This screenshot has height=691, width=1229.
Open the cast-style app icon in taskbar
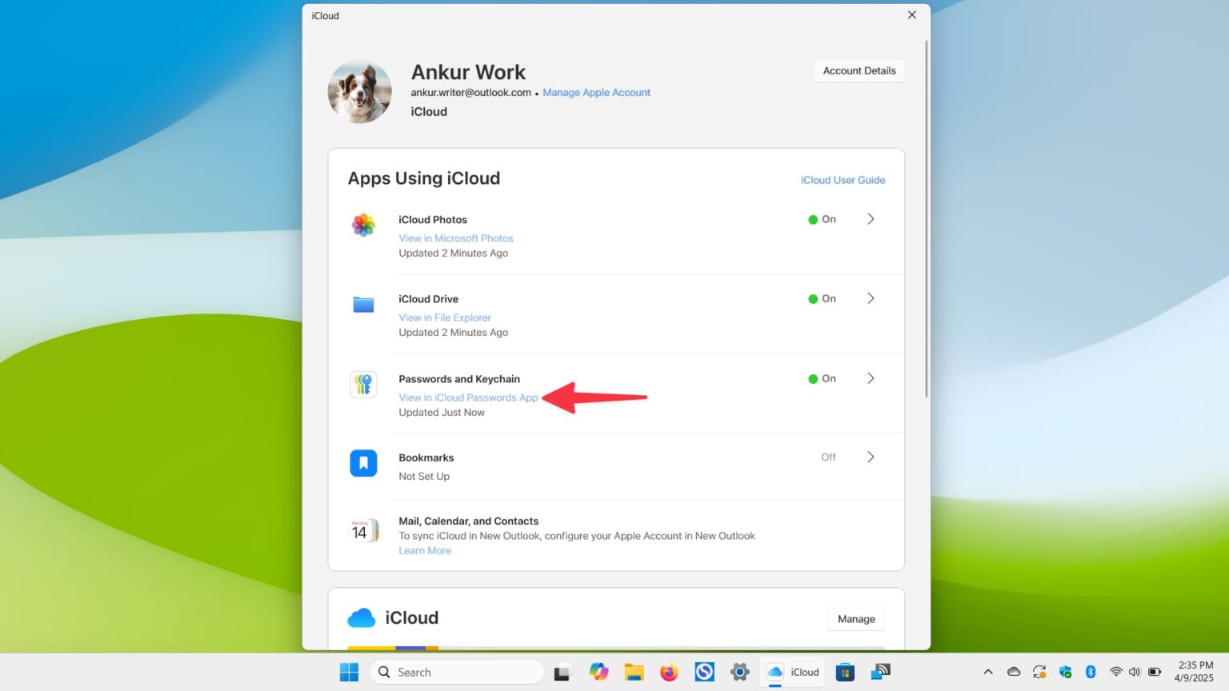[880, 672]
